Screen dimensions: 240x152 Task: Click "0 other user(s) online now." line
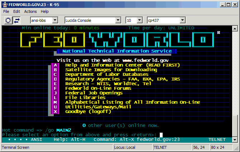pos(121,126)
